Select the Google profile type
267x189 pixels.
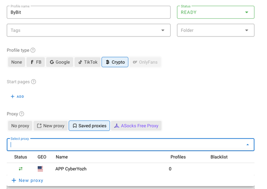pos(59,62)
